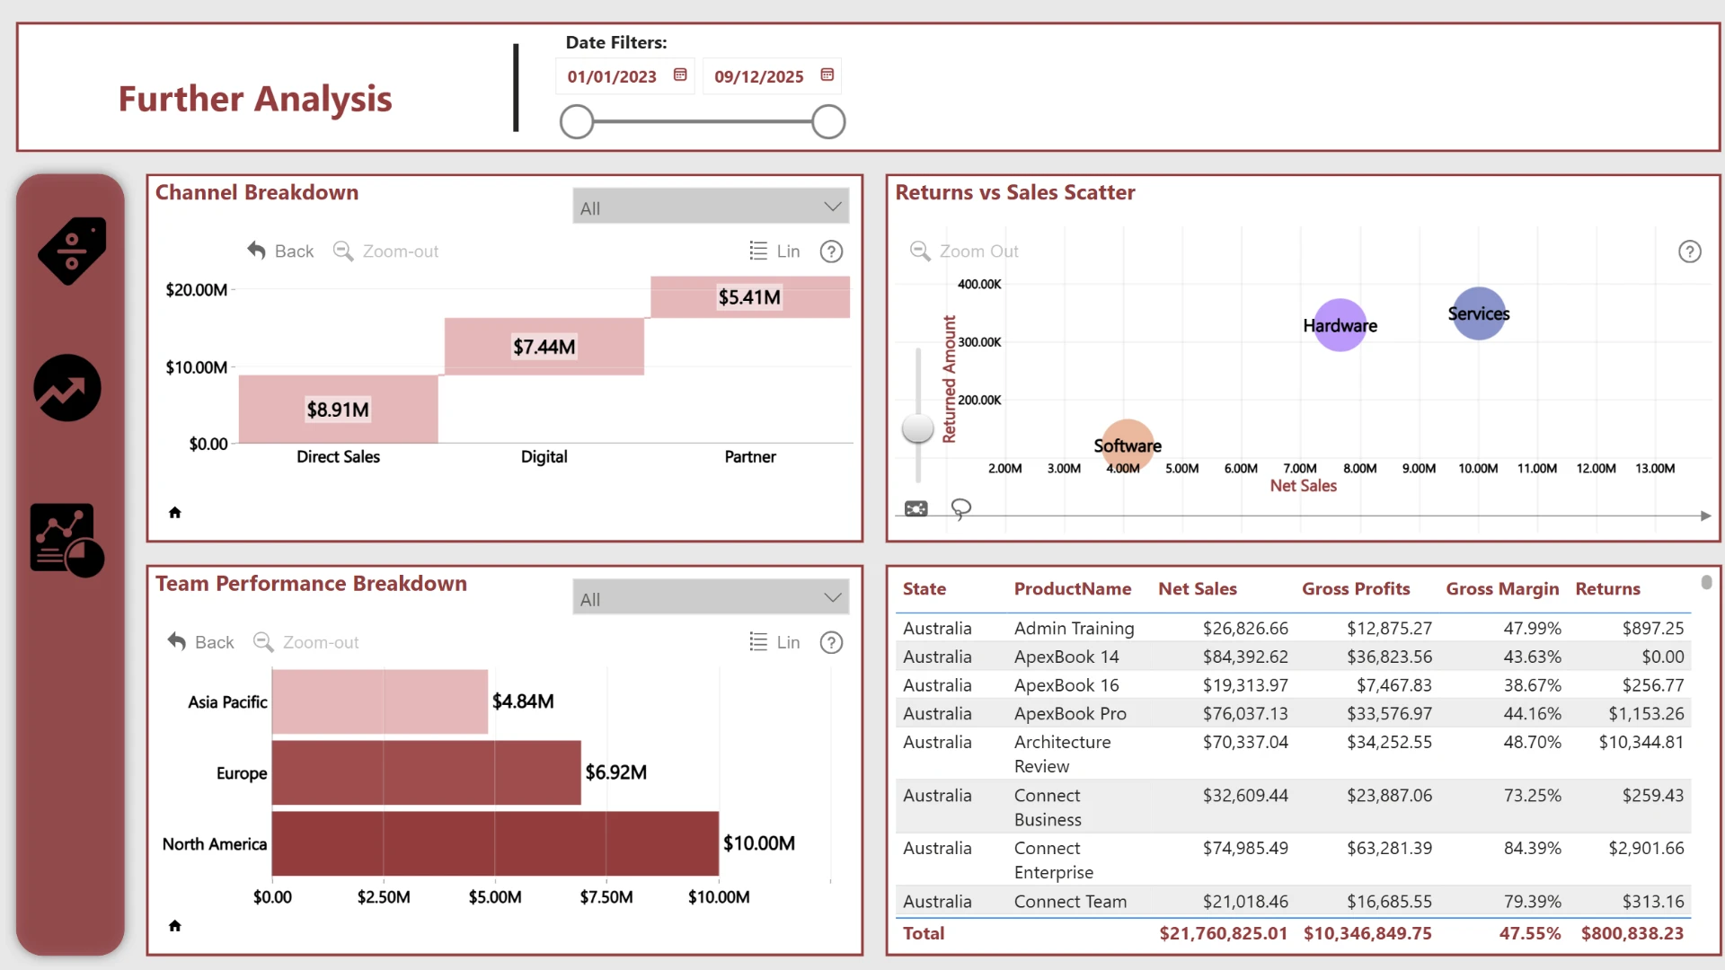
Task: Click right handle of date range slider
Action: pyautogui.click(x=828, y=121)
